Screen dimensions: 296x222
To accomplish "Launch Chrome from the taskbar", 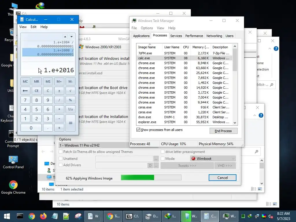I will click(x=32, y=216).
